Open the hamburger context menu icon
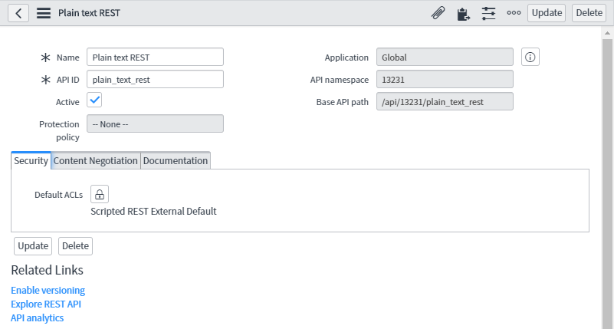The image size is (614, 329). pyautogui.click(x=44, y=13)
